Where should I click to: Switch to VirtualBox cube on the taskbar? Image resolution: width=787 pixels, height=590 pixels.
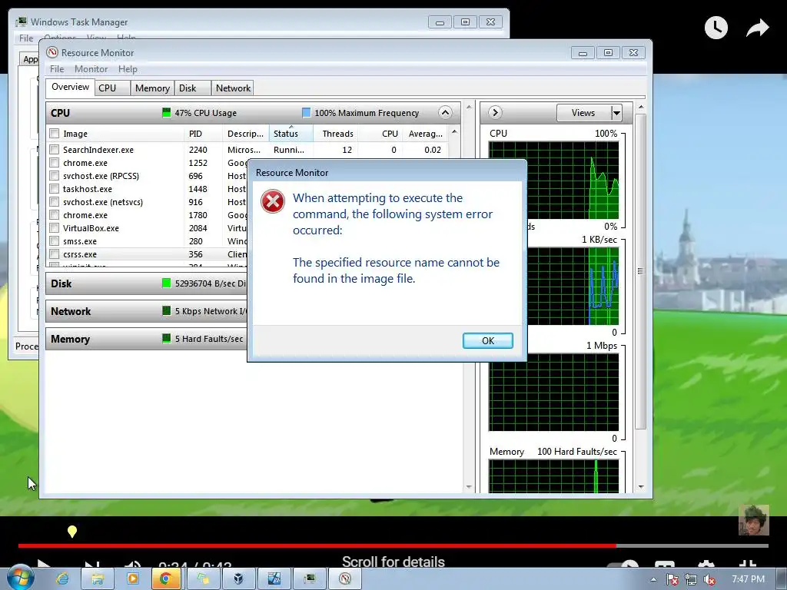(x=238, y=579)
